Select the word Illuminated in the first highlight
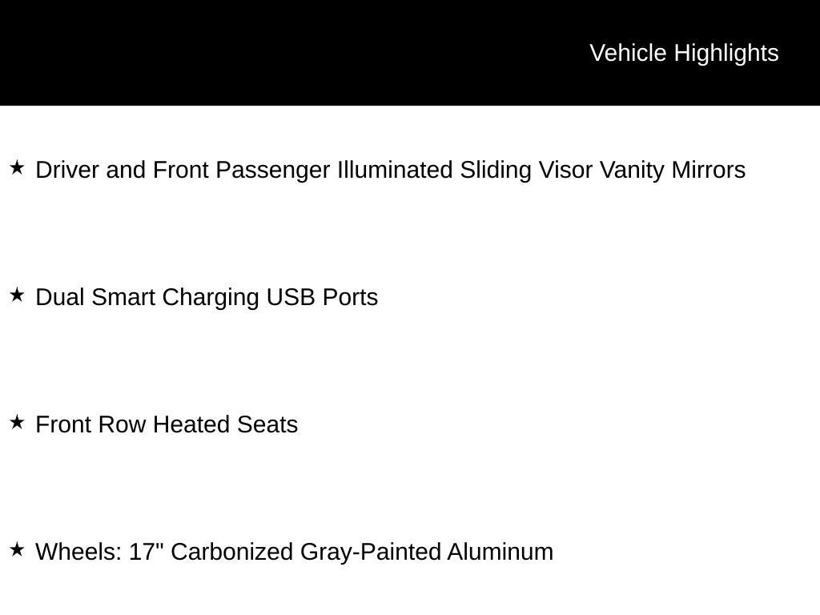The height and width of the screenshot is (615, 820). (x=395, y=171)
